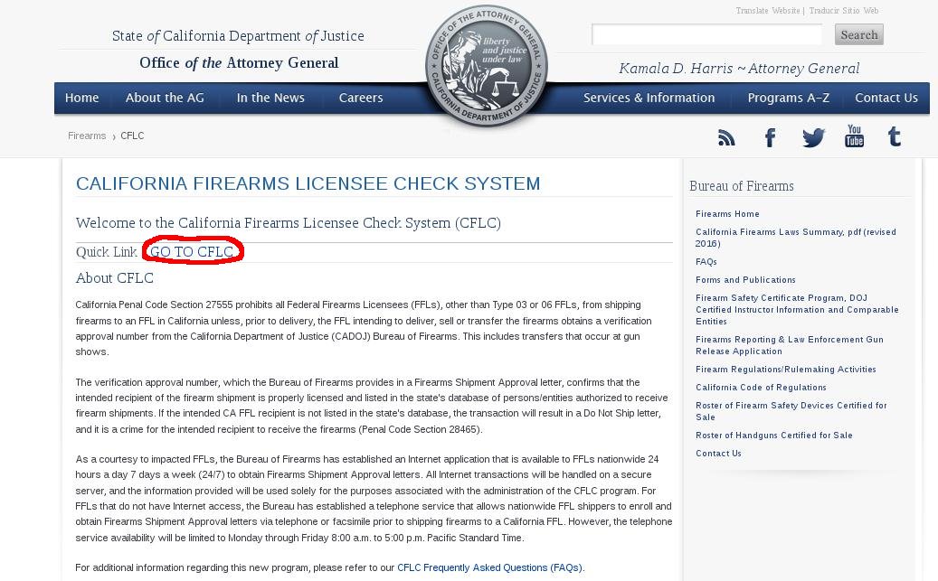Open the Twitter bird icon
Screen dimensions: 938x581
813,138
